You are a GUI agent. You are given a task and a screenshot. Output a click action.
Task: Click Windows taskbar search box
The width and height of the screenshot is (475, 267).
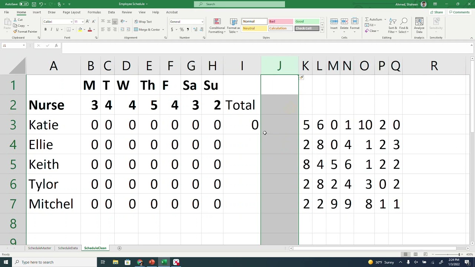54,262
